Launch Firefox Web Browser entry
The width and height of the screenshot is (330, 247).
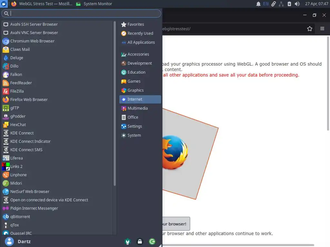[x=57, y=100]
